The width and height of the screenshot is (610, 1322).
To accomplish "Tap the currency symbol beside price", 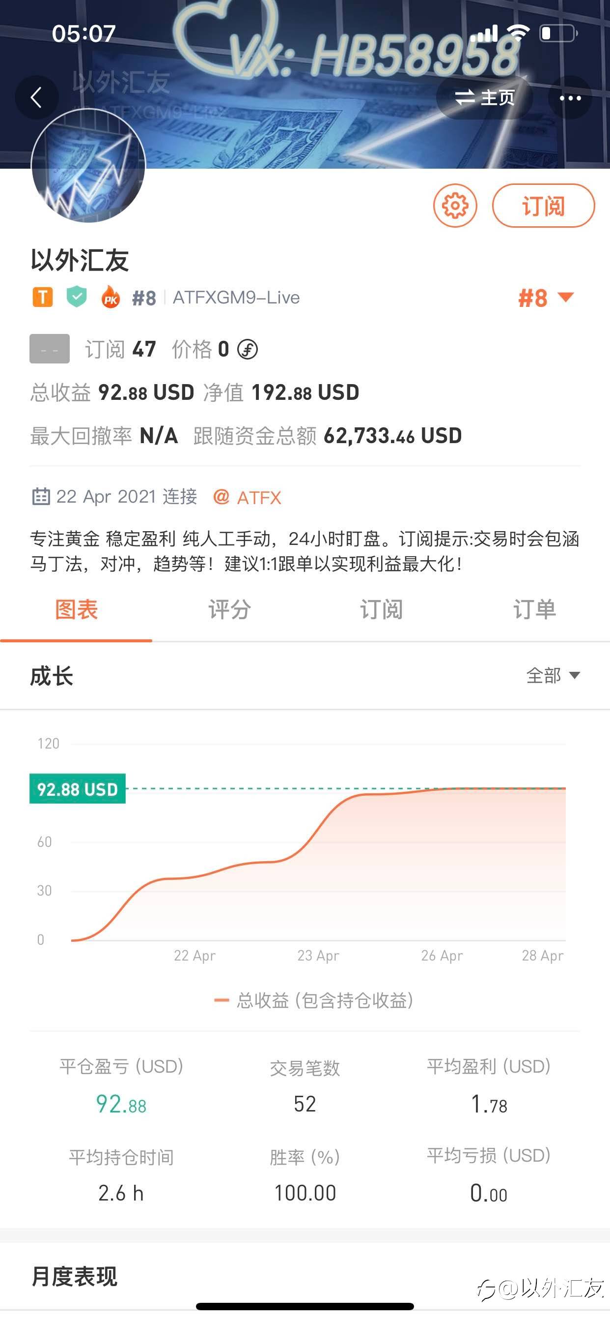I will (x=248, y=350).
